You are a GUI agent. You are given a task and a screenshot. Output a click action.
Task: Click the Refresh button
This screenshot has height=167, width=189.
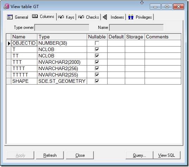coord(50,155)
